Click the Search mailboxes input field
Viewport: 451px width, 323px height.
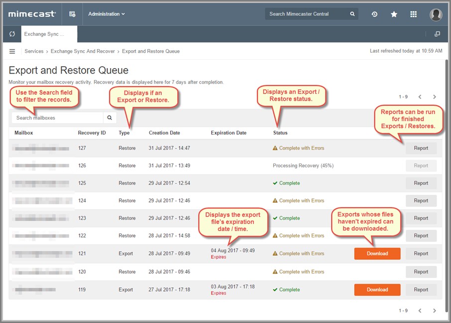tap(57, 118)
